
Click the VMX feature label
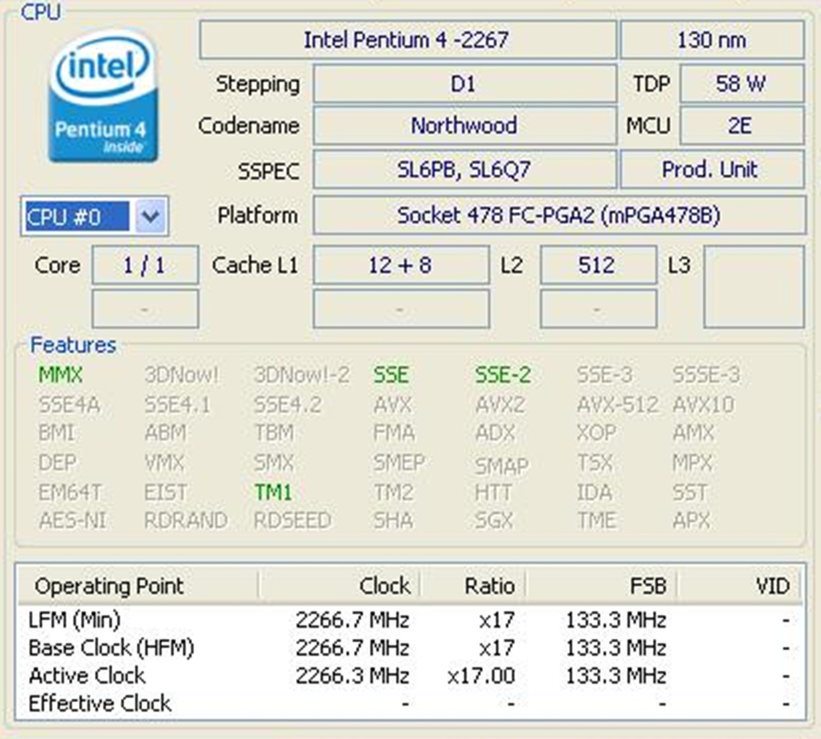coord(164,463)
